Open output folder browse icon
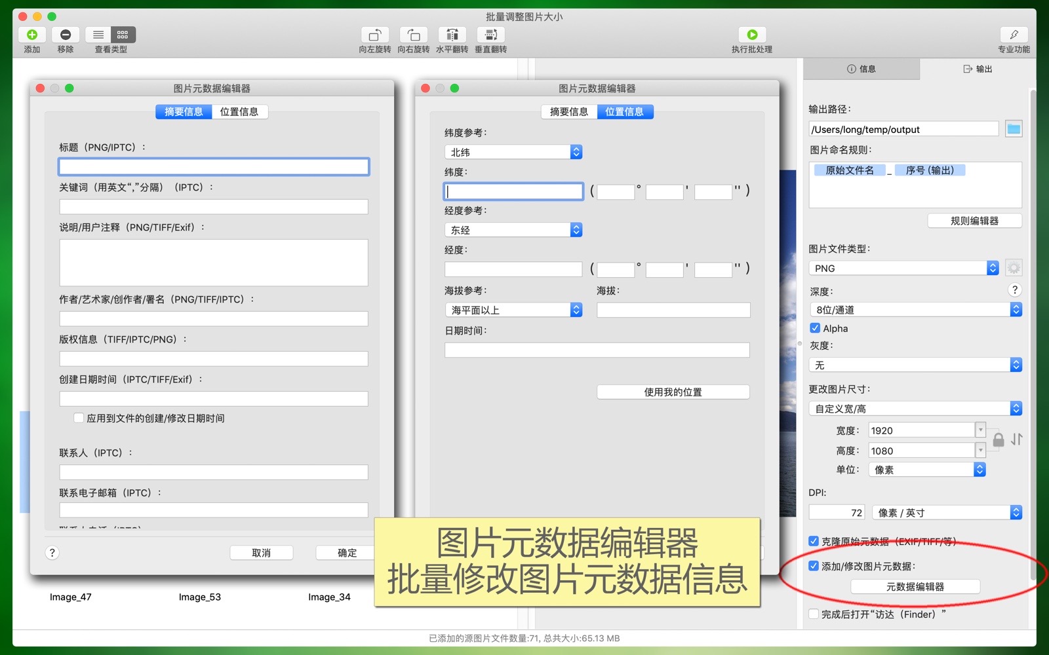Viewport: 1049px width, 655px height. (1014, 129)
